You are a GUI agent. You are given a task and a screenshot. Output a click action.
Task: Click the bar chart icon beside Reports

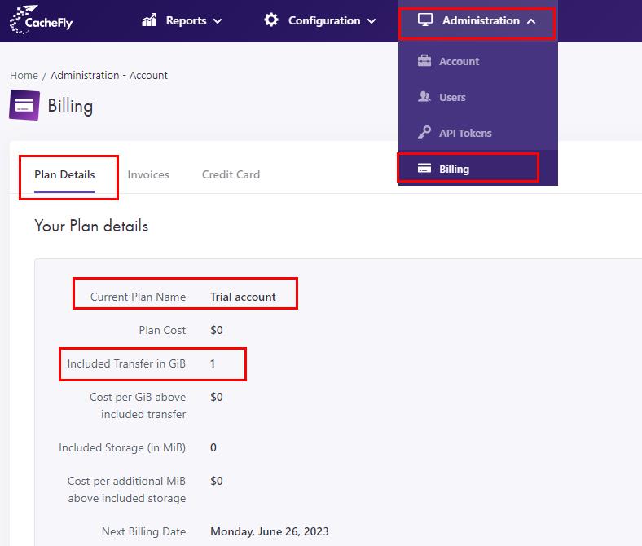pyautogui.click(x=149, y=20)
